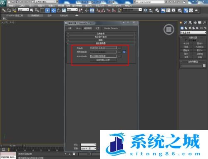This screenshot has width=208, height=159.
Task: Enable the AutoGrid checkbox
Action: [186, 40]
